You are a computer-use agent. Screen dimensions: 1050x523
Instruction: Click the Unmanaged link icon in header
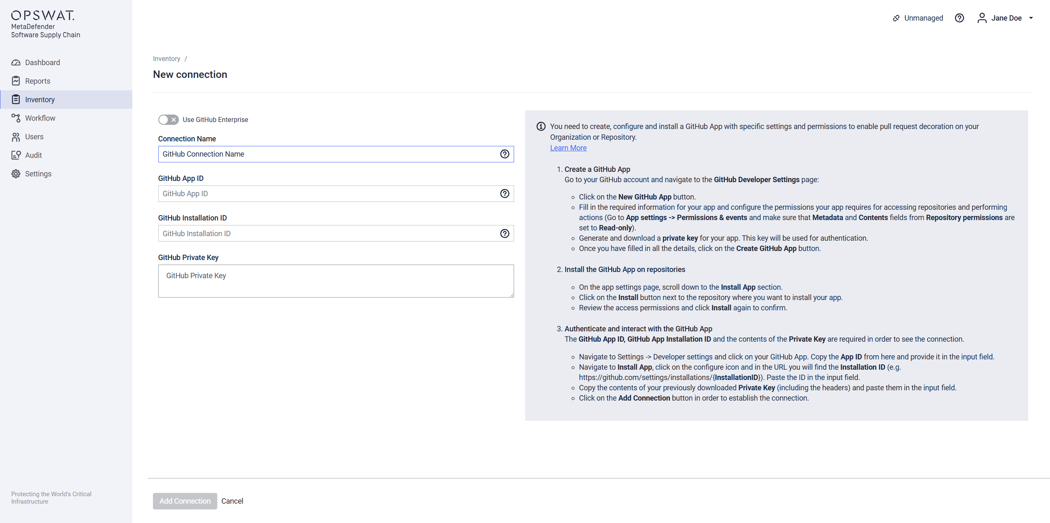coord(896,18)
